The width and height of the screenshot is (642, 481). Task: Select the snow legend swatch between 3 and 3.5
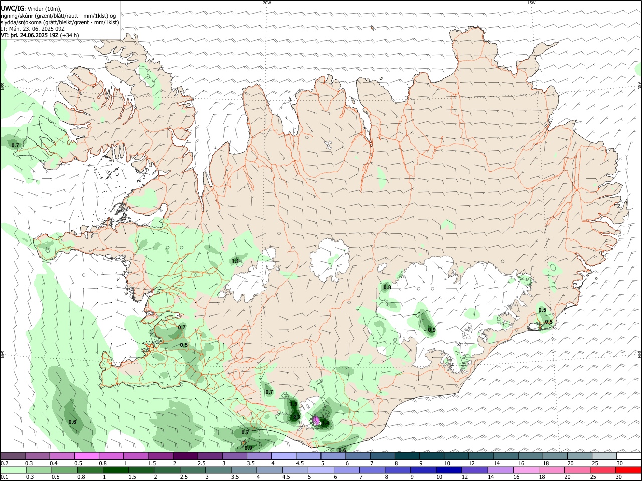point(234,456)
